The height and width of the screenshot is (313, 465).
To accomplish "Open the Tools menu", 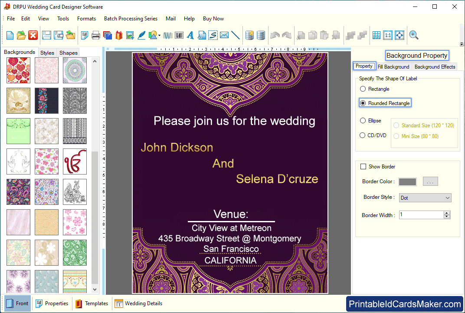I will point(63,19).
